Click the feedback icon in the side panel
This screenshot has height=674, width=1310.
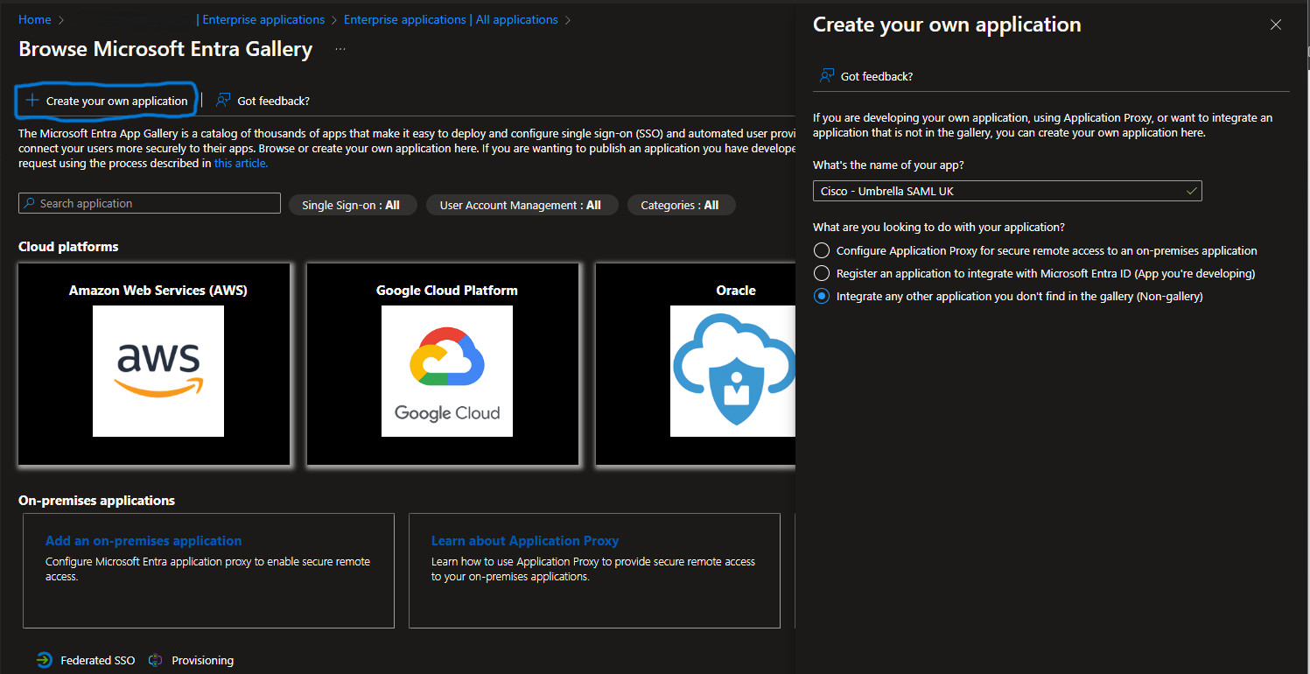point(827,76)
